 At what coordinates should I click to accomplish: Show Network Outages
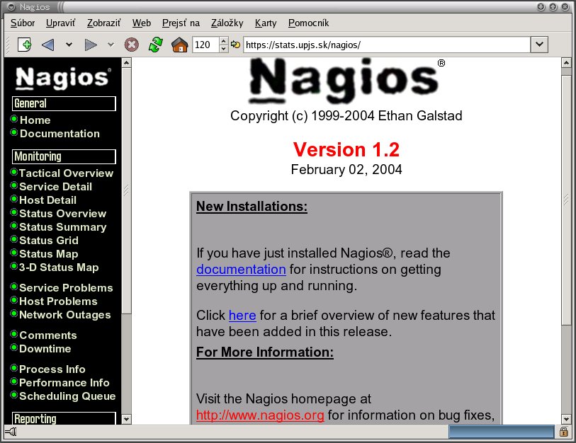(65, 315)
